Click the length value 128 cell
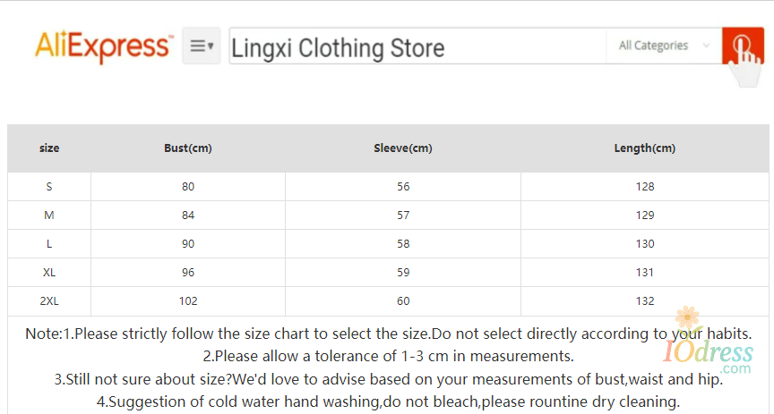The image size is (774, 414). click(645, 187)
